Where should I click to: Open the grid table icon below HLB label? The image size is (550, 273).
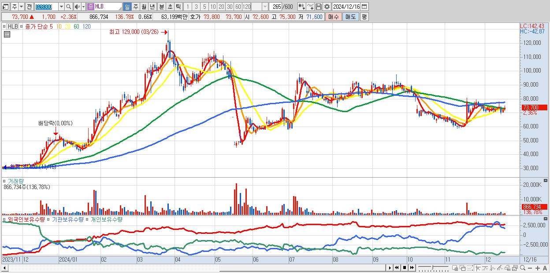[x=7, y=34]
